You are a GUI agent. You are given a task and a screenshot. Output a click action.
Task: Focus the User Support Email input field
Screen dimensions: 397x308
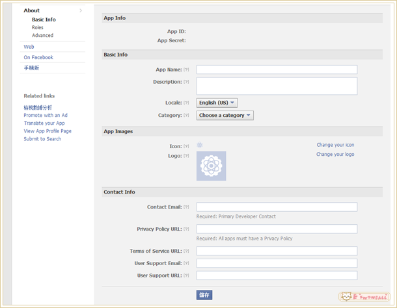click(277, 263)
